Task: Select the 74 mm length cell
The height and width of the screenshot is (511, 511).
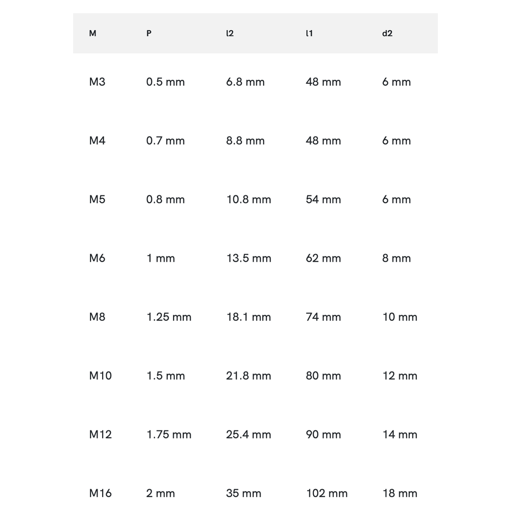Action: pos(323,317)
